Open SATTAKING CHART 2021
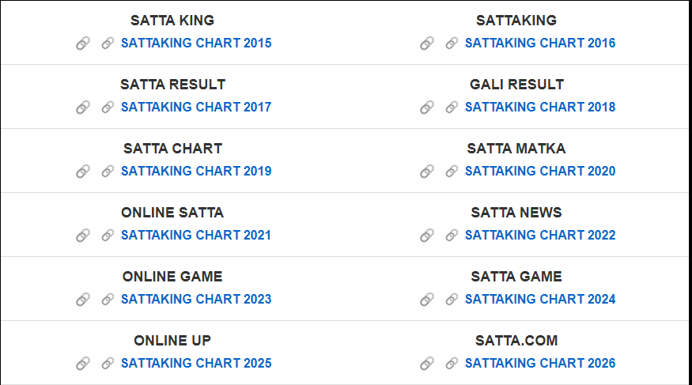The height and width of the screenshot is (385, 692). coord(196,235)
